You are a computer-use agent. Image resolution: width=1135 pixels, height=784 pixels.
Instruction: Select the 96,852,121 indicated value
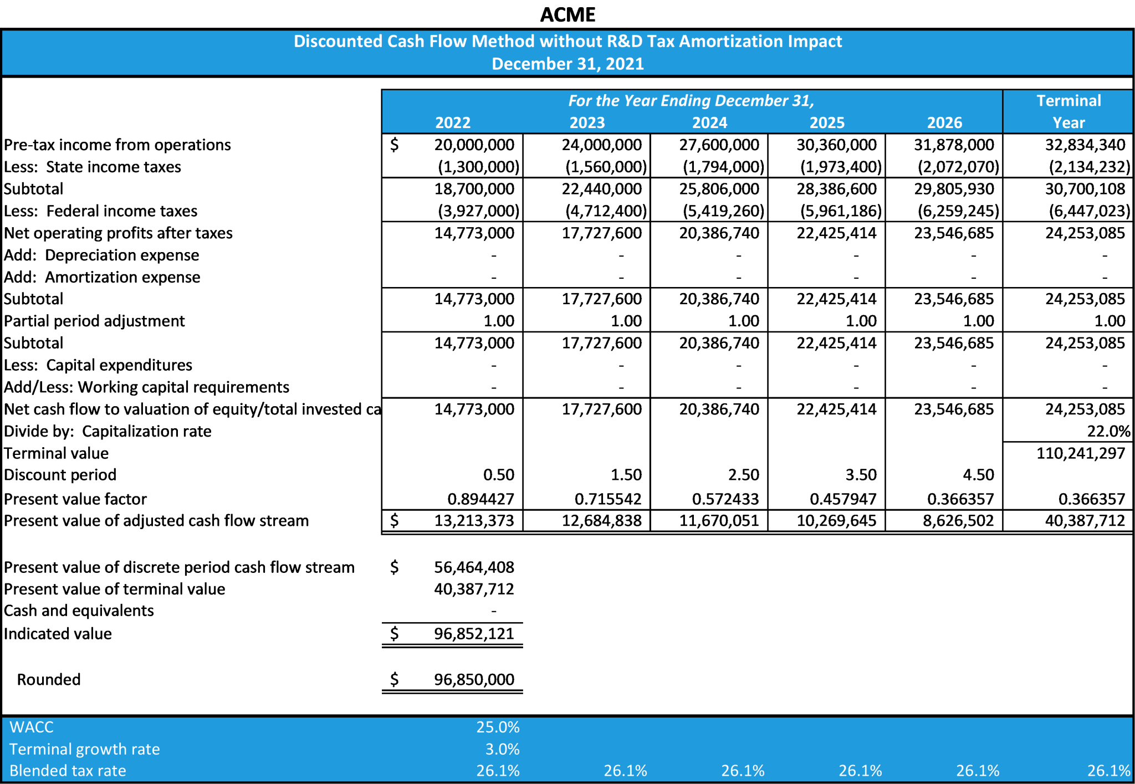474,634
